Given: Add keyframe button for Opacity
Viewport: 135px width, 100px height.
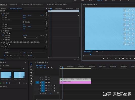Looking at the screenshot, I should pos(42,35).
